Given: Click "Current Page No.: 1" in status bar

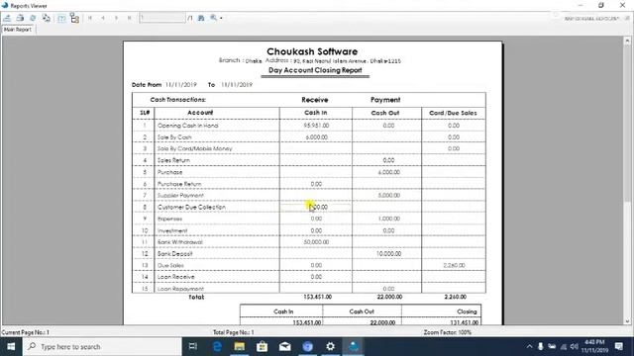Looking at the screenshot, I should click(25, 332).
